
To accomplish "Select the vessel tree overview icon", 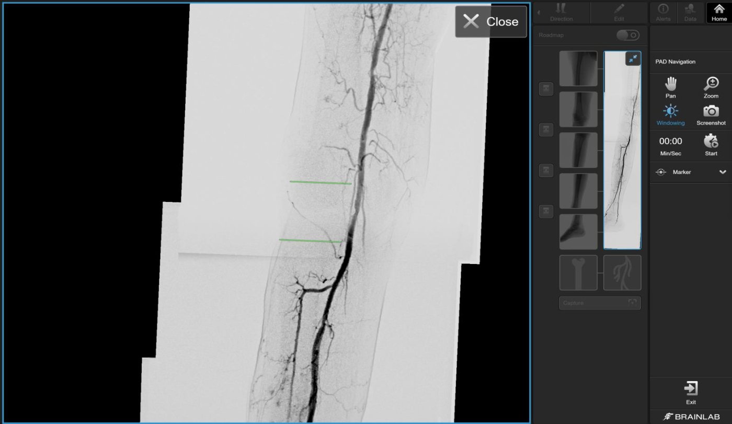I will point(622,272).
